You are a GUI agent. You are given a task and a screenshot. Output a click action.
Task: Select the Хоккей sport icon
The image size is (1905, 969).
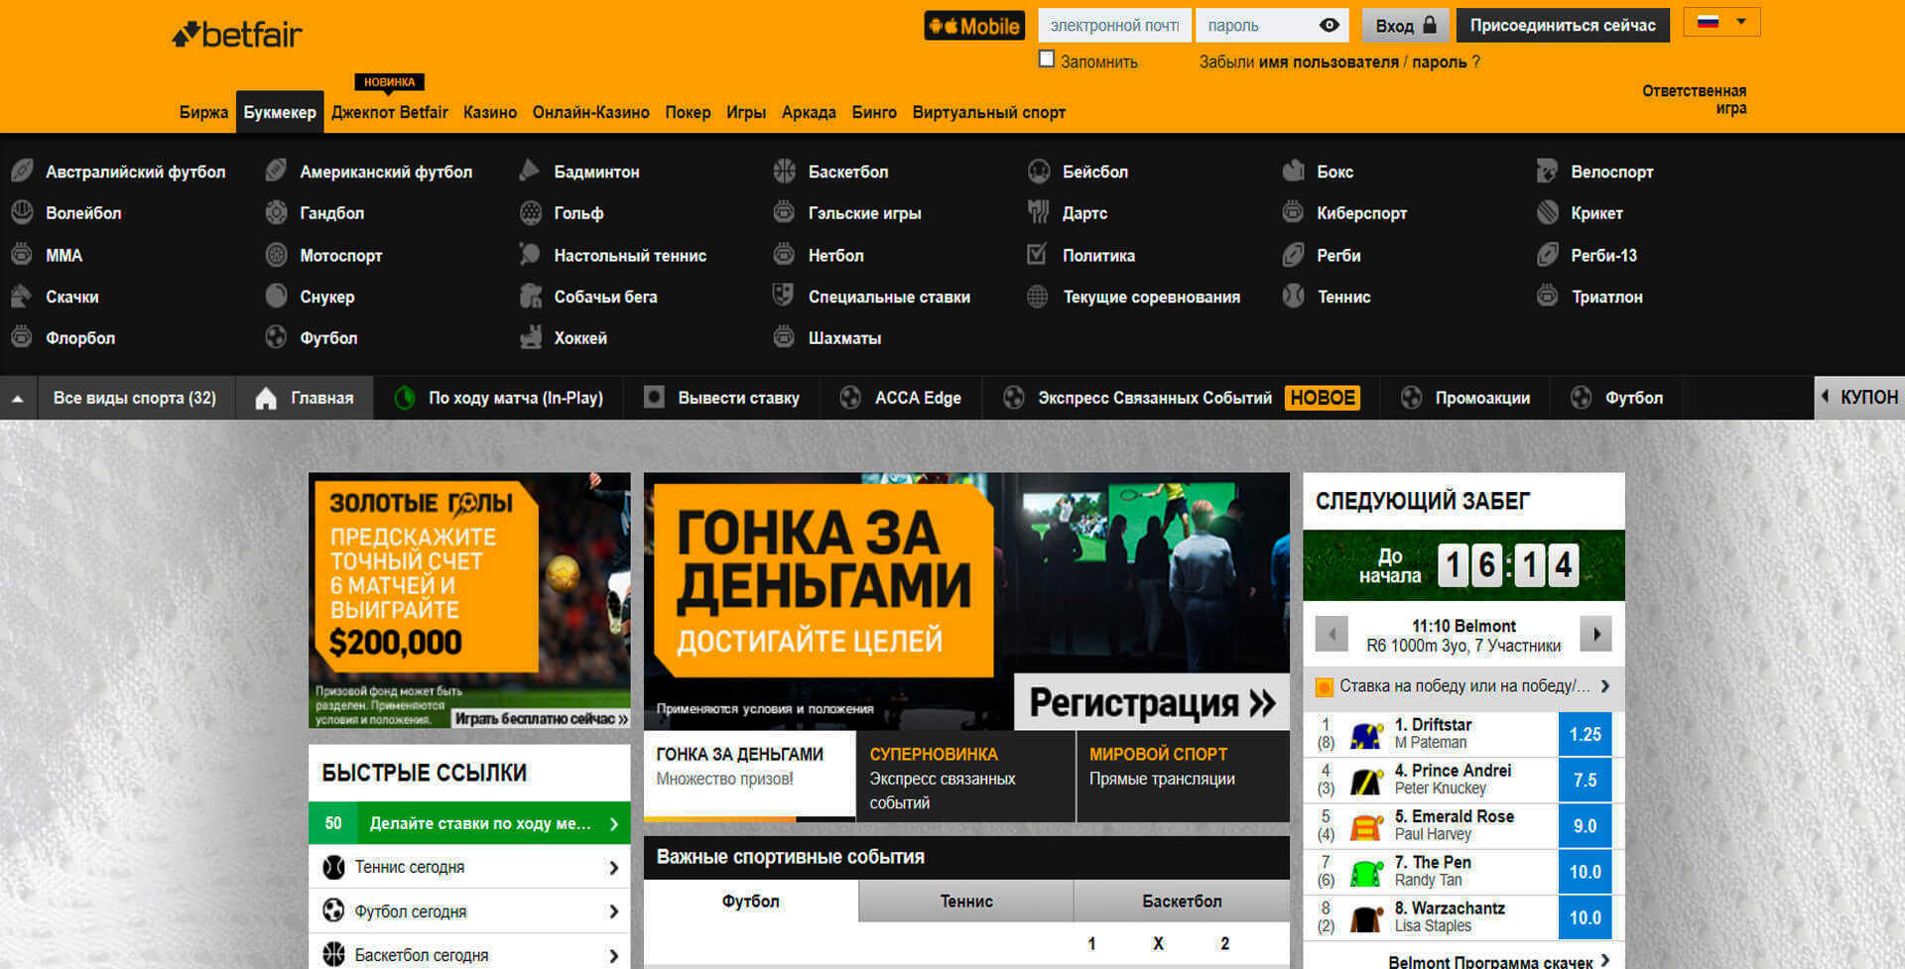click(530, 337)
